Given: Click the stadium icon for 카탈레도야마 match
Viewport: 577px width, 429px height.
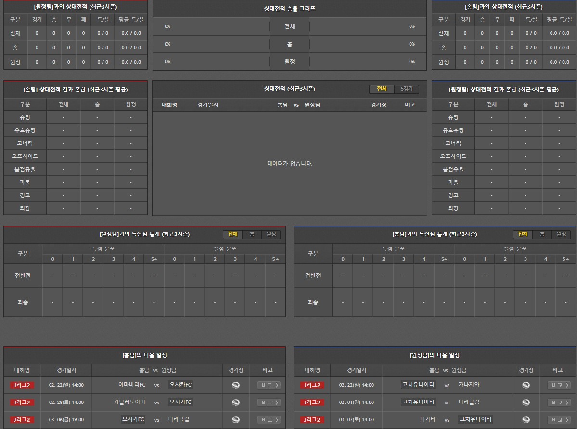Looking at the screenshot, I should pos(236,403).
